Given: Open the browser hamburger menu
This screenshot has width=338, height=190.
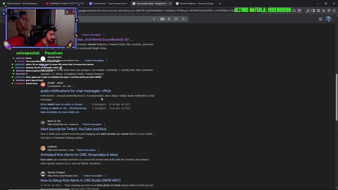Looking at the screenshot, I should pyautogui.click(x=334, y=11).
